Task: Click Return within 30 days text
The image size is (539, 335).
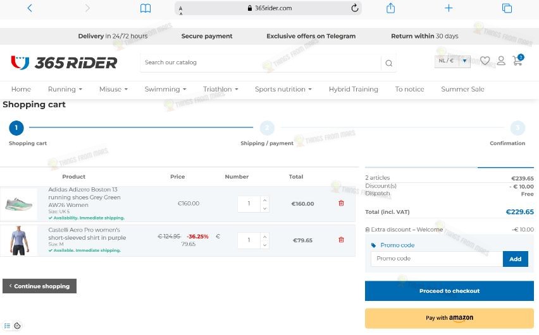Action: click(424, 36)
